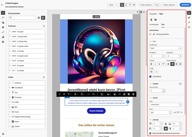Viewport: 192px width, 137px height.
Task: Click the floating toolbar trash icon
Action: pos(133,94)
